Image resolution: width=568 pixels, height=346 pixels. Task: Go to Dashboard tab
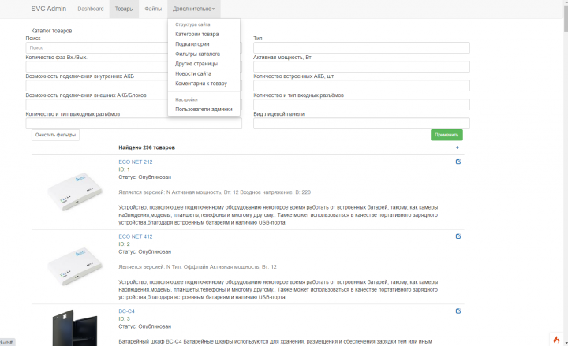pos(91,9)
